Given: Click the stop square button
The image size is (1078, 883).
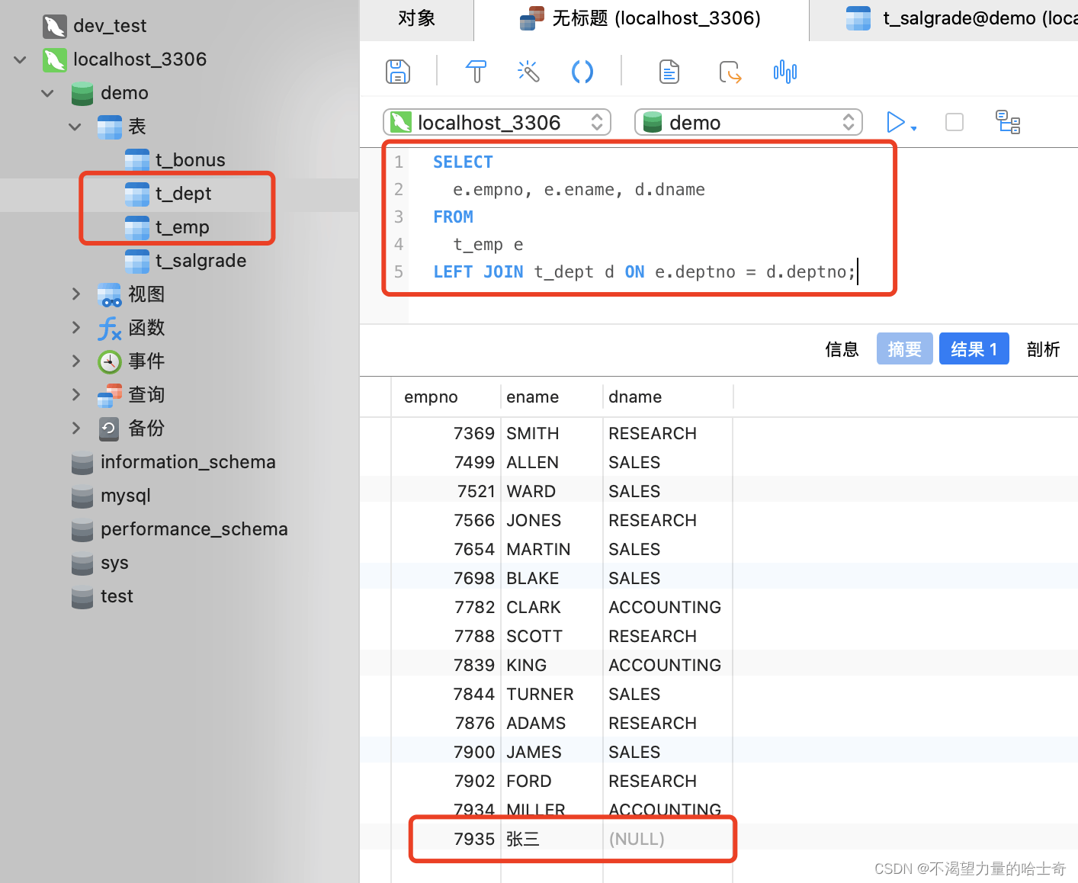Looking at the screenshot, I should point(954,122).
